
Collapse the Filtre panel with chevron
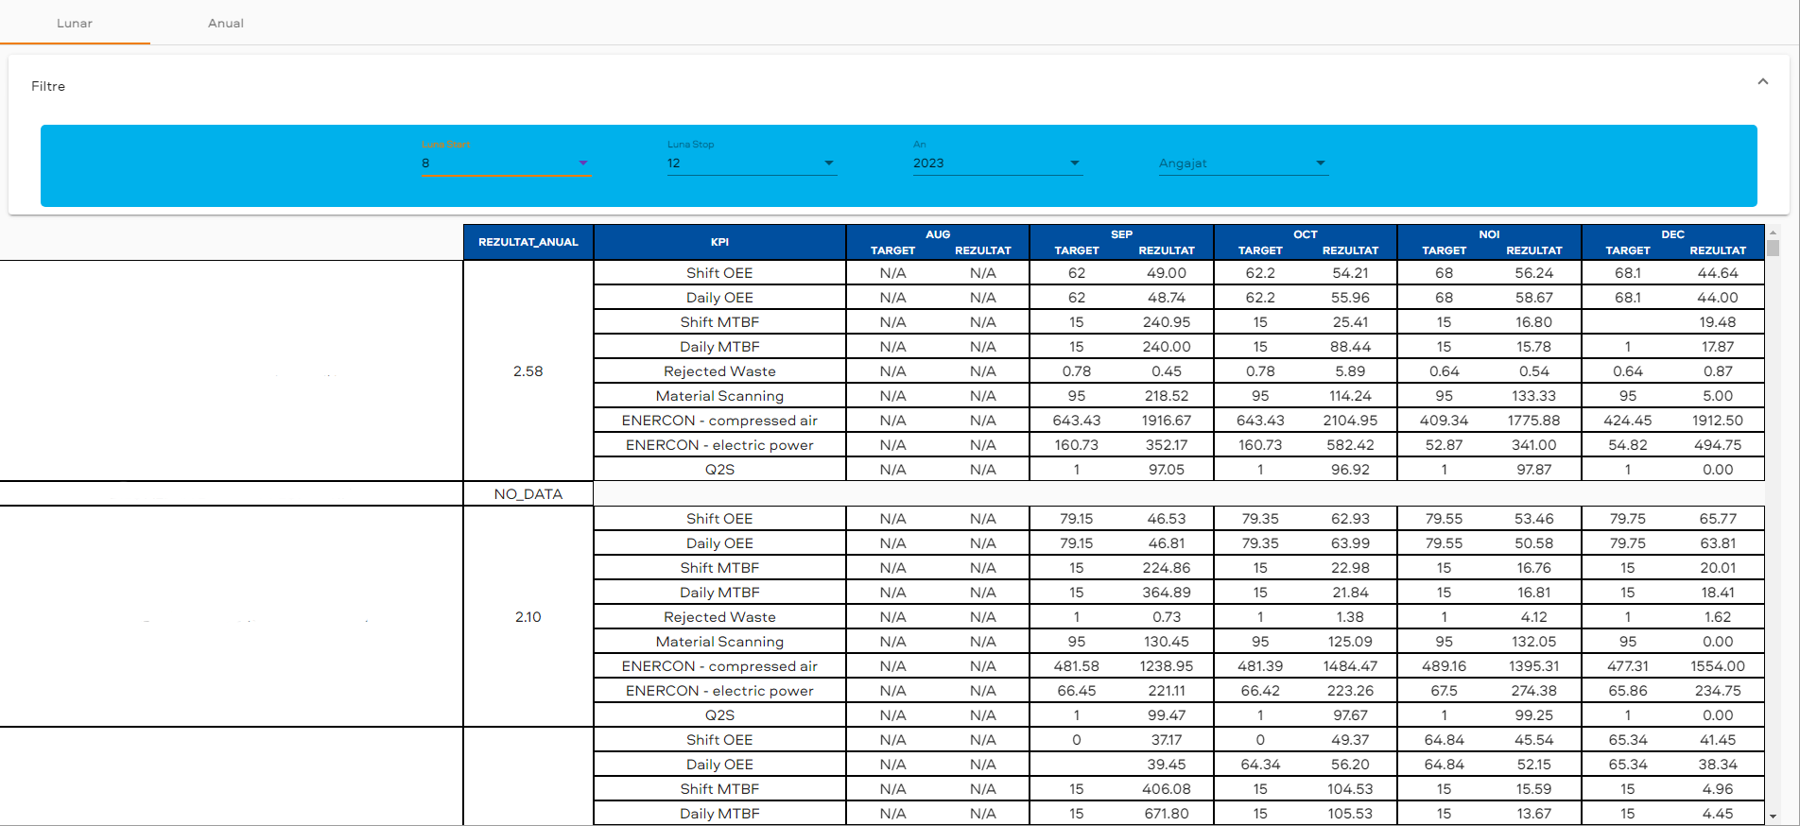1762,82
